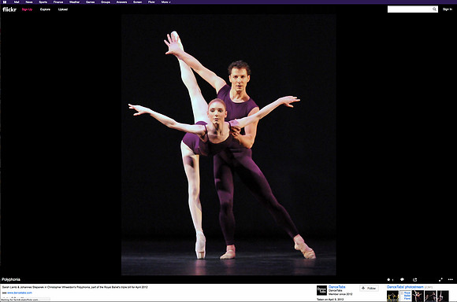Screen dimensions: 457x302
Task: Open Mail in the Yahoo bar
Action: point(17,2)
